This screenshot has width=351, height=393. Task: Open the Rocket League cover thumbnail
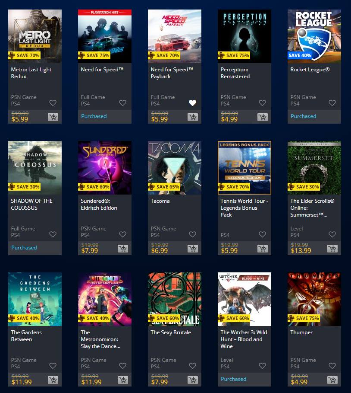click(x=314, y=36)
